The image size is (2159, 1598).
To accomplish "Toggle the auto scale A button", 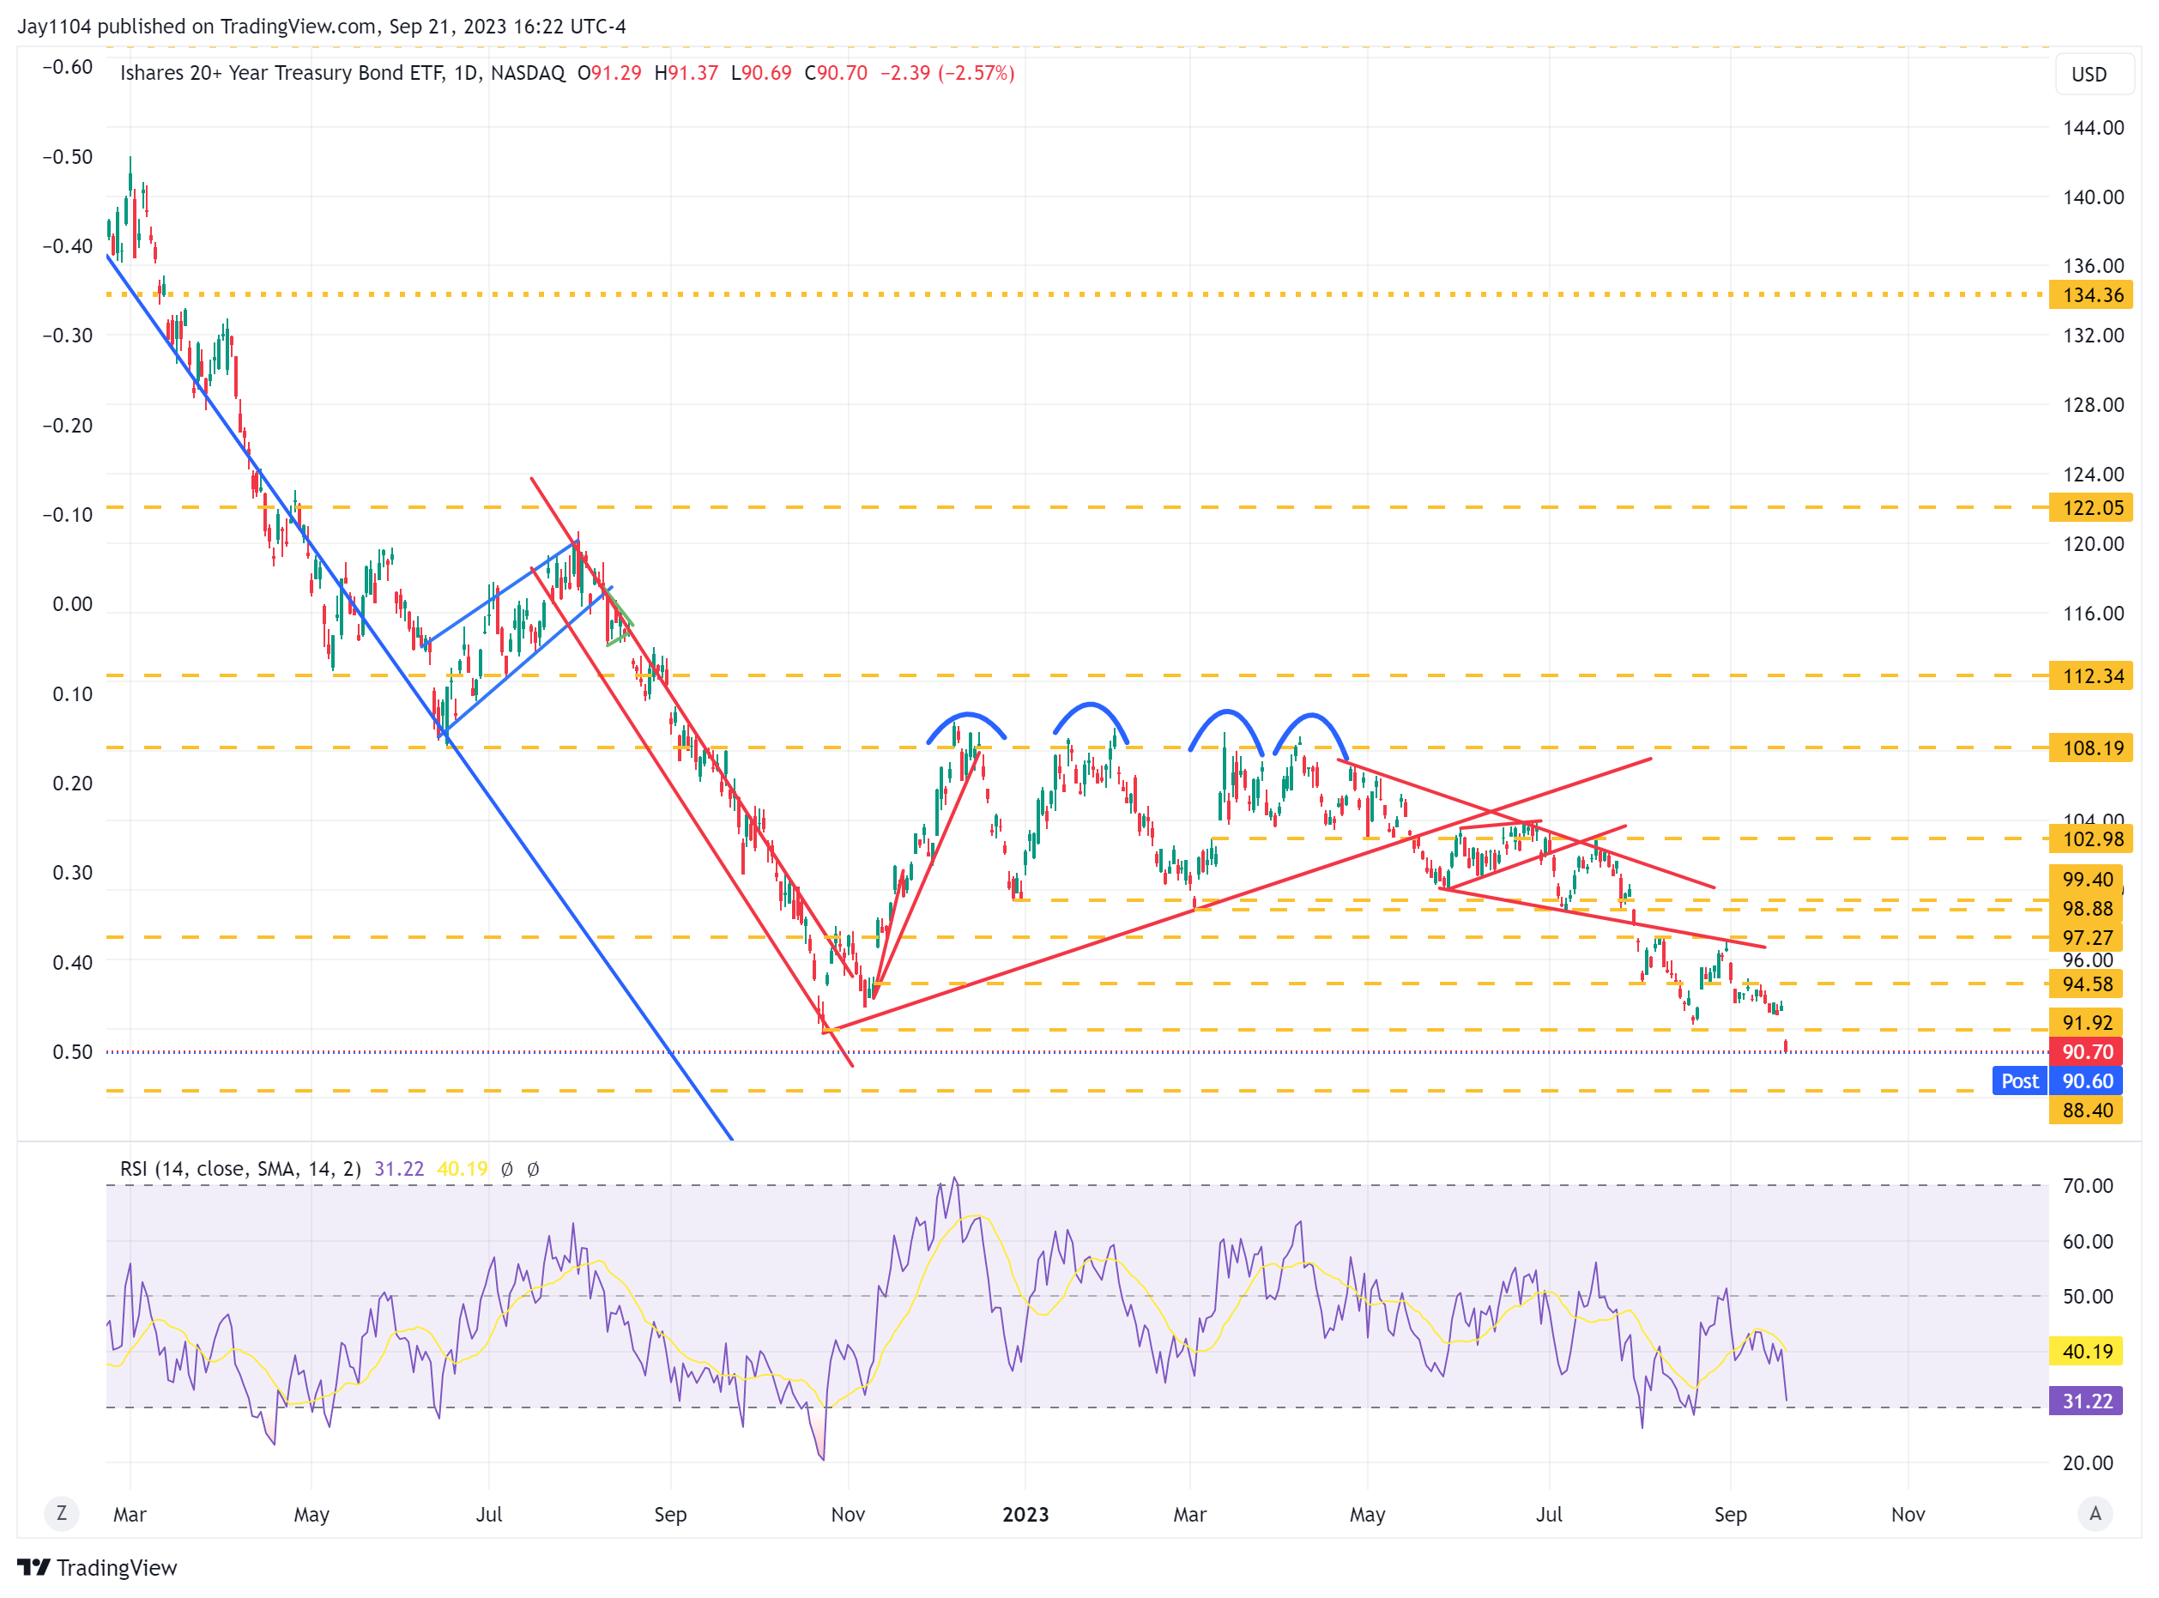I will tap(2095, 1514).
